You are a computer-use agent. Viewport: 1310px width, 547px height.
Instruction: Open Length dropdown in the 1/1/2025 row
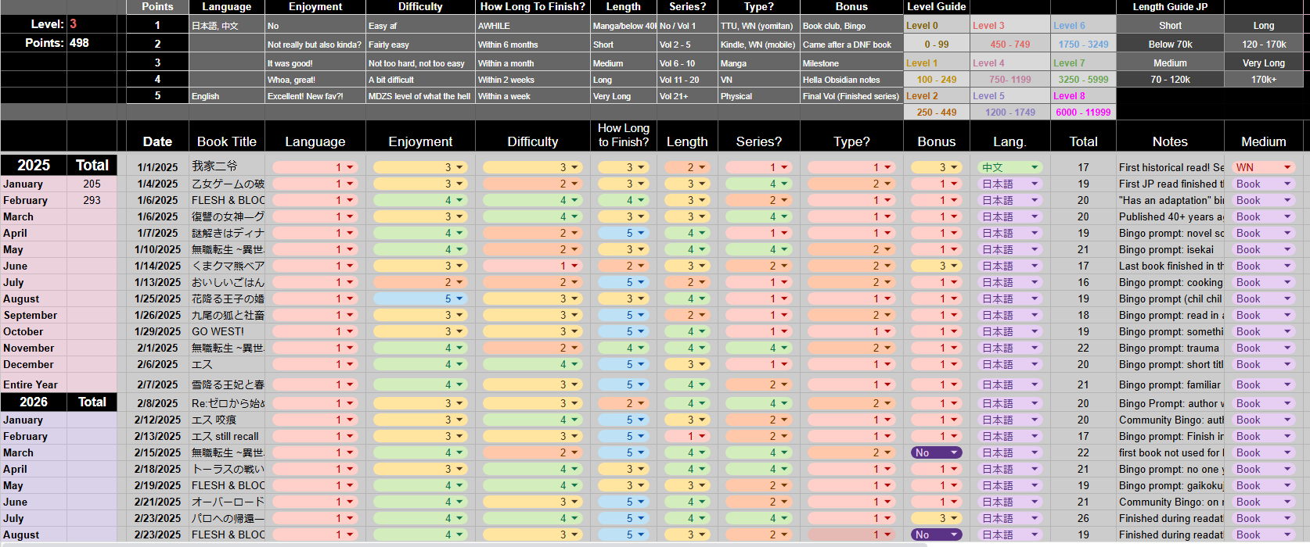click(x=686, y=167)
